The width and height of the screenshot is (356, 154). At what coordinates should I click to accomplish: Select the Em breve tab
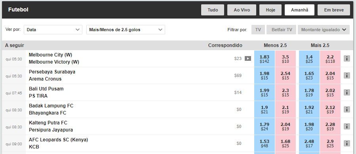pyautogui.click(x=334, y=10)
